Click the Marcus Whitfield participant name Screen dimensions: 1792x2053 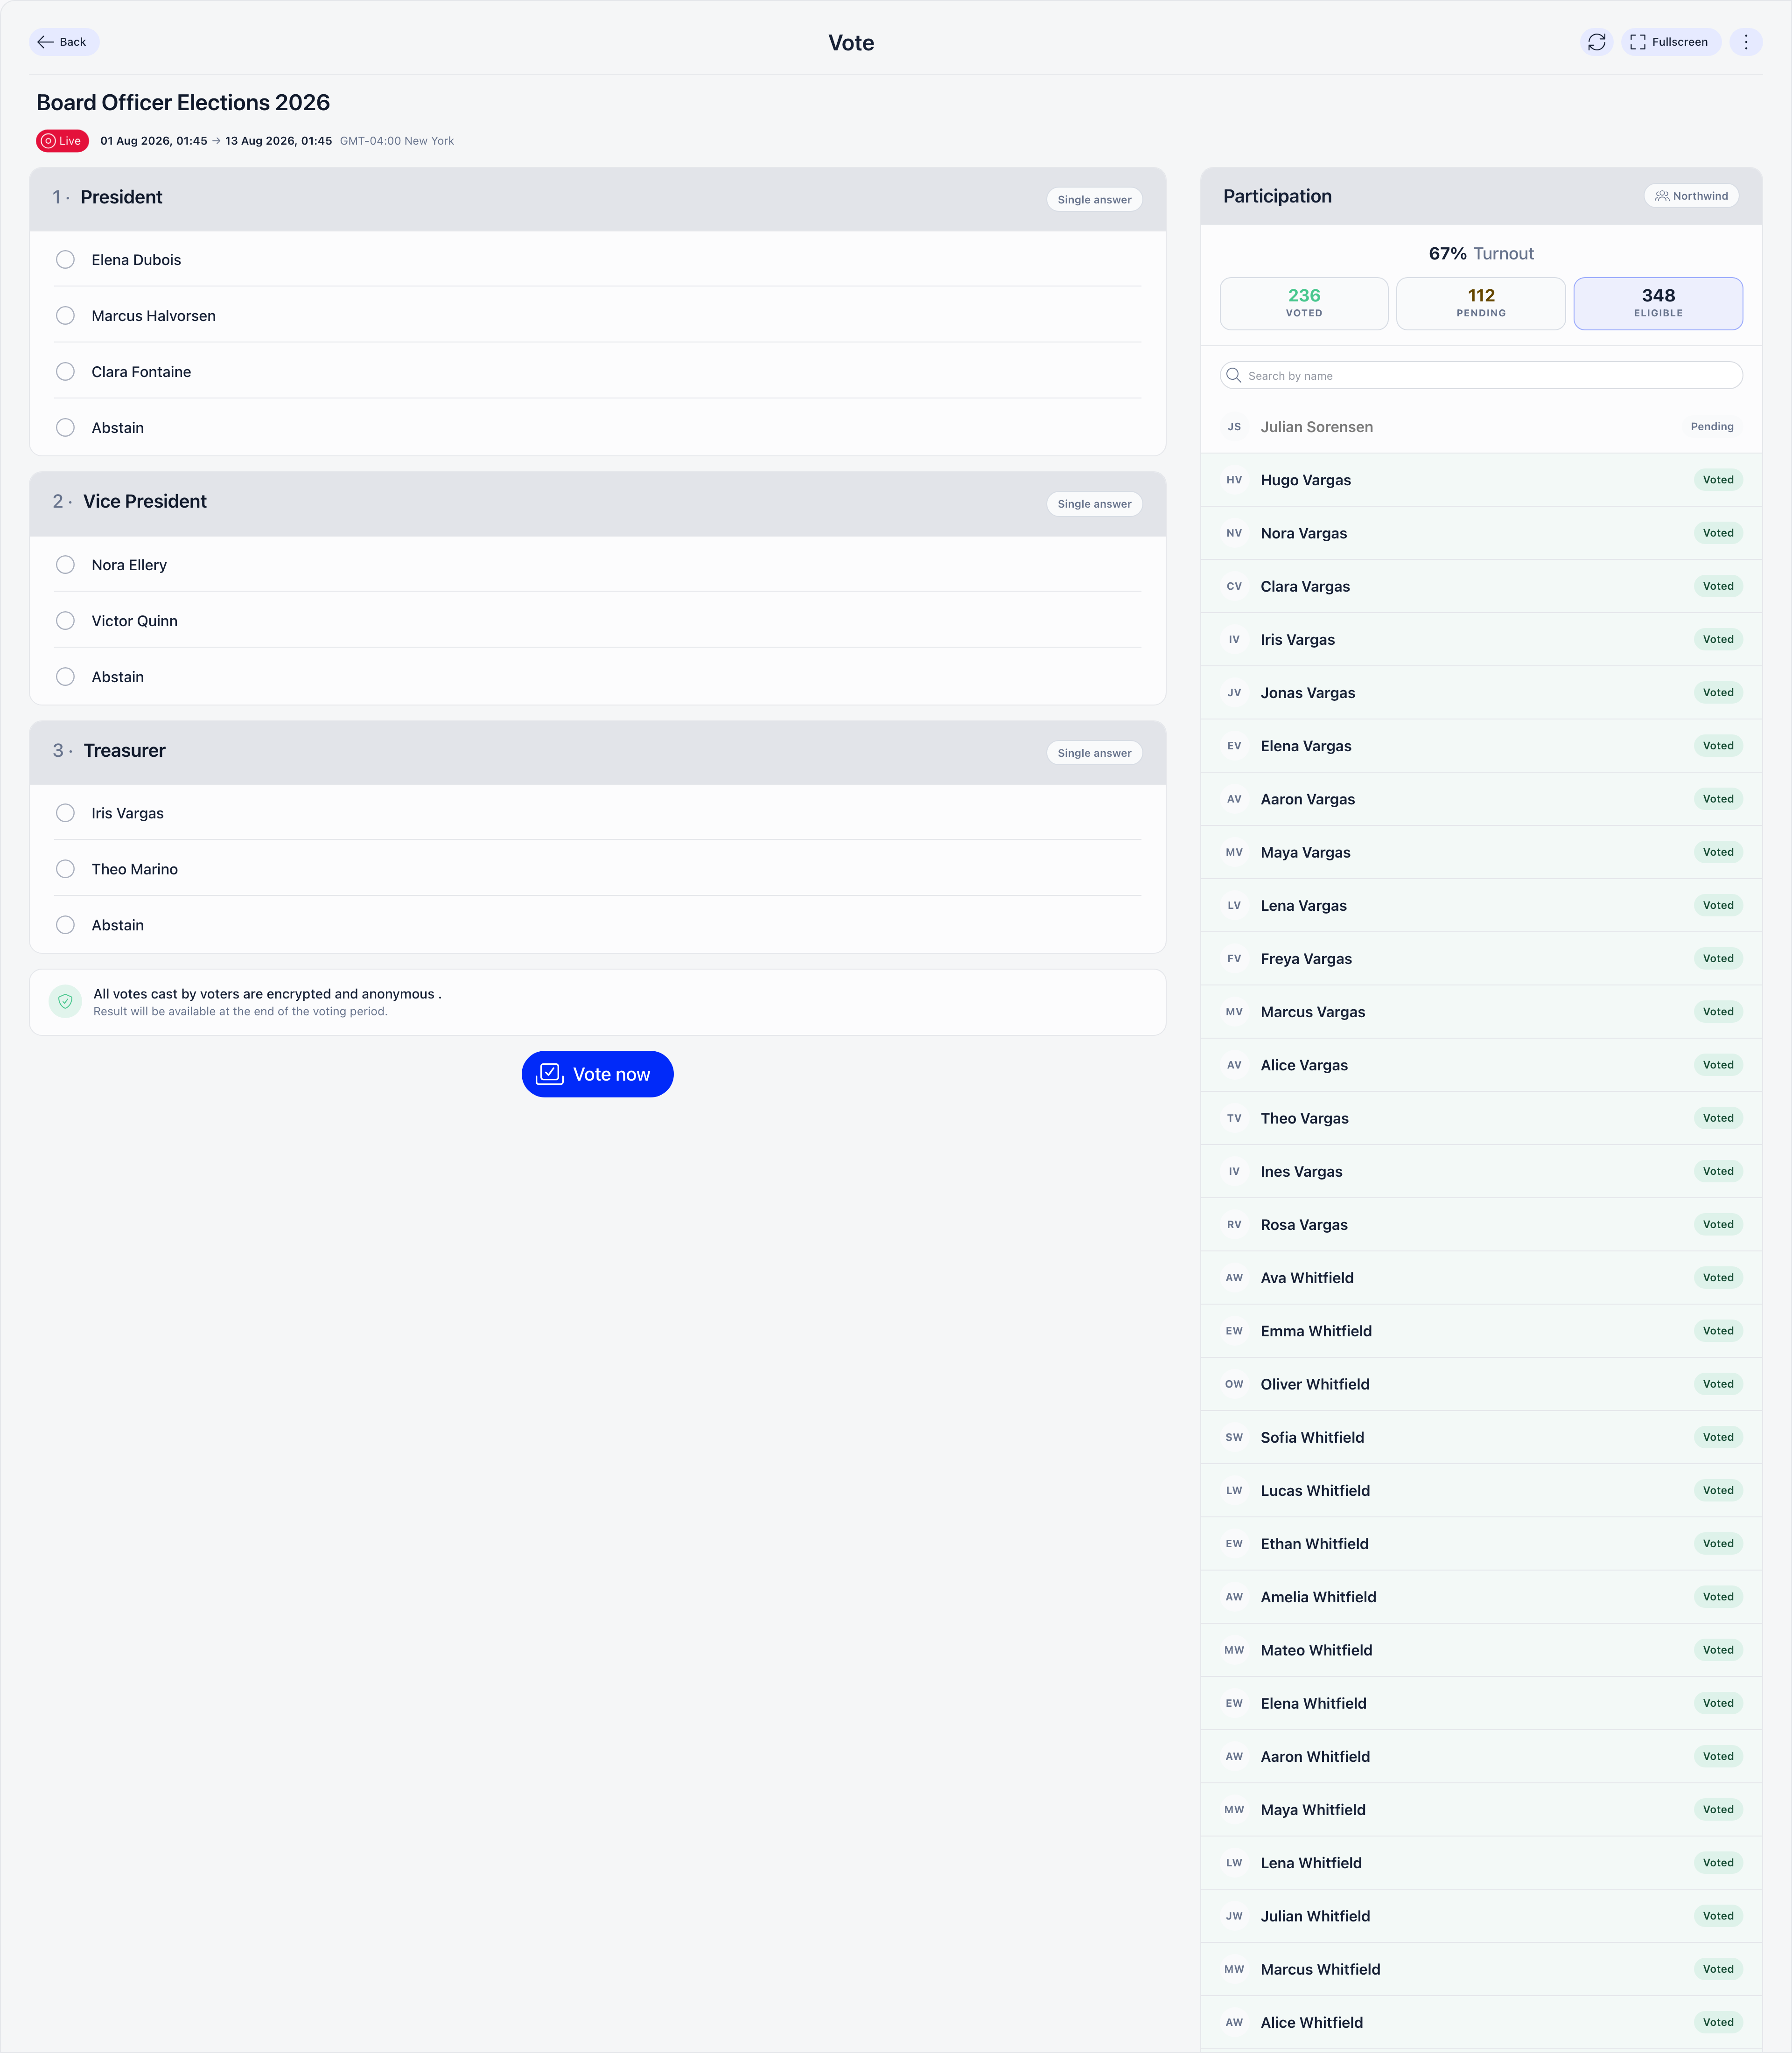1321,1969
